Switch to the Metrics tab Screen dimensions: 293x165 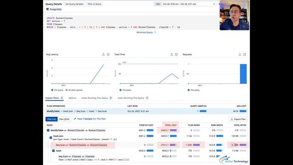(x=72, y=98)
